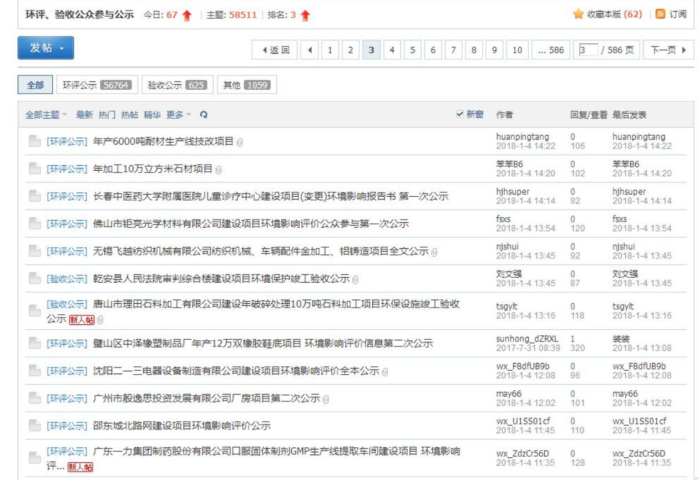Select the 其他 category tab

tap(247, 85)
